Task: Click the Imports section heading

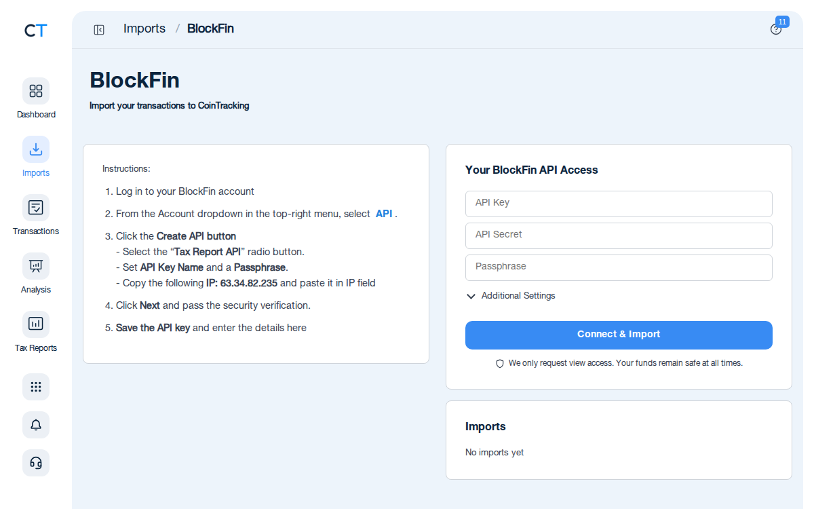Action: pyautogui.click(x=486, y=427)
